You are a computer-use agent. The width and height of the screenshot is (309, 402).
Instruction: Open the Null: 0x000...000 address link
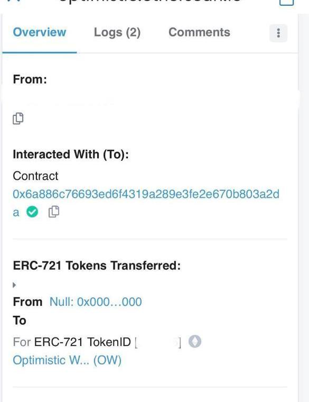coord(96,301)
